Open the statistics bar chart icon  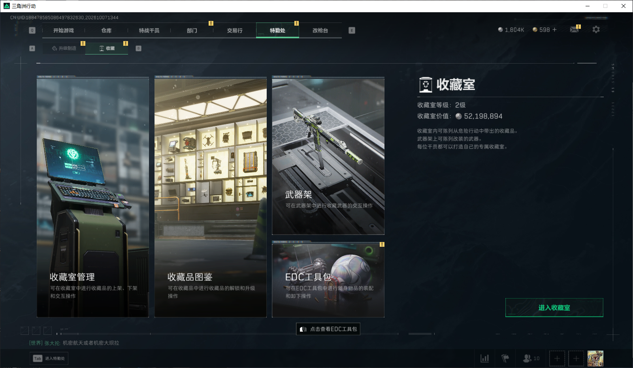click(484, 358)
